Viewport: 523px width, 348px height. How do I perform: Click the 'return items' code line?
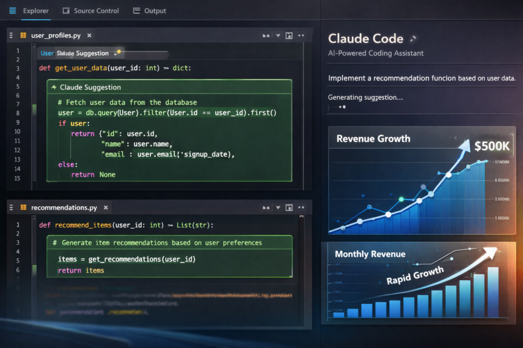pyautogui.click(x=81, y=270)
